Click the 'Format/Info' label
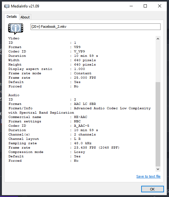169x197 pixels. click(20, 108)
